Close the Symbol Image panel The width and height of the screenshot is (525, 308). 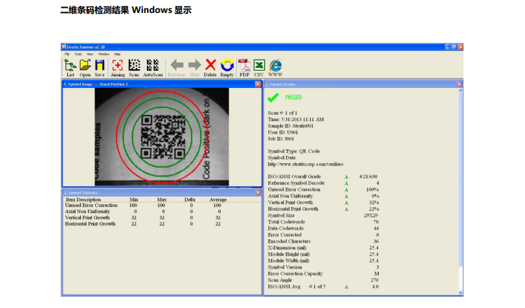pos(258,84)
